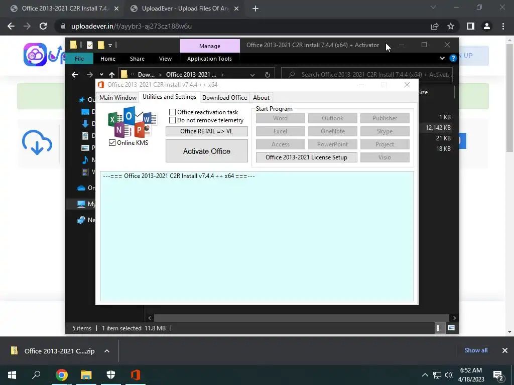Open Chrome tab search chevron

click(x=433, y=7)
